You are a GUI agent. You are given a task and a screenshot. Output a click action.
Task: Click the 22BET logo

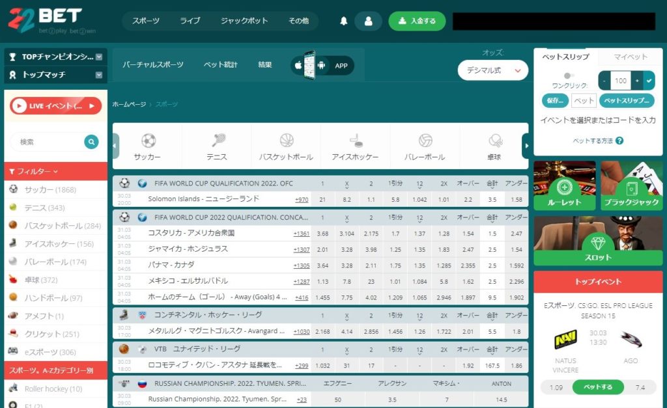(x=46, y=20)
